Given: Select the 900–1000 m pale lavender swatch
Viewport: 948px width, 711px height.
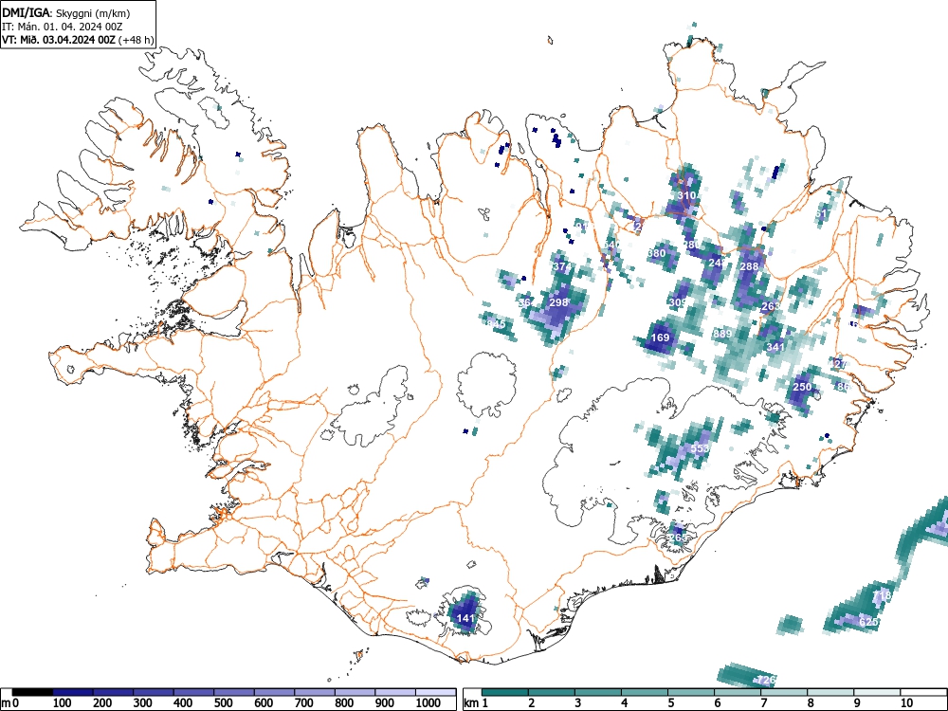Looking at the screenshot, I should (395, 692).
